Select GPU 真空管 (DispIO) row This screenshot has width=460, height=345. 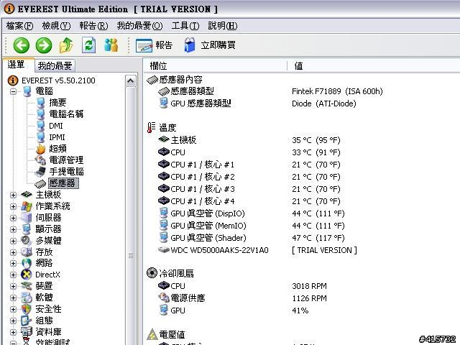302,213
